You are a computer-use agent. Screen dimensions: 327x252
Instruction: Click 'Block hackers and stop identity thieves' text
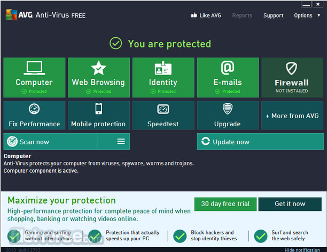[x=214, y=235]
